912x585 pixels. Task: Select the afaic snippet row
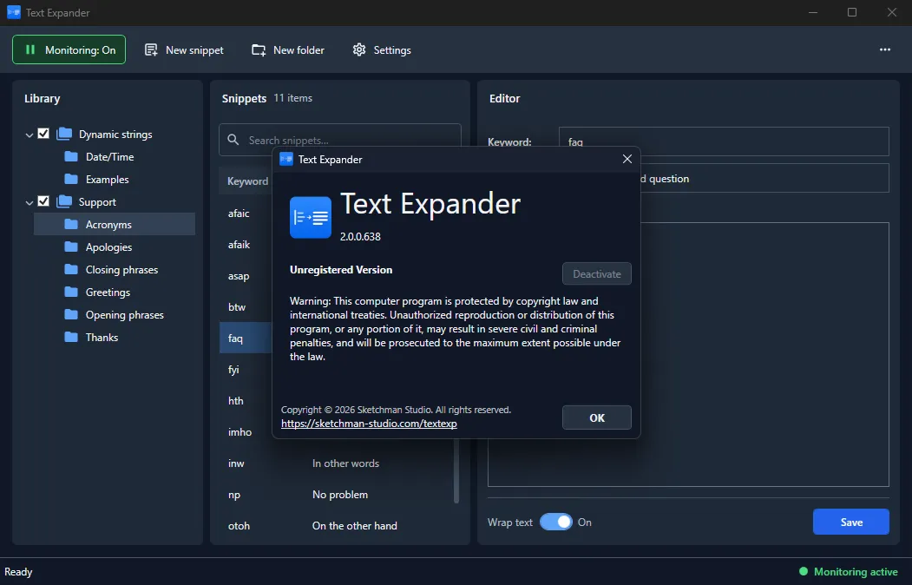pos(246,214)
